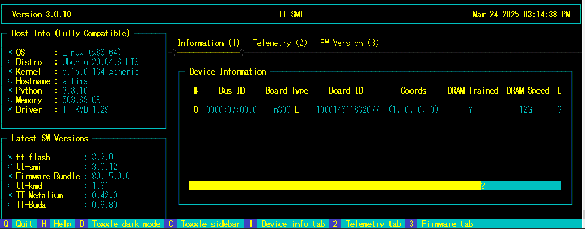Click bus ID 0000:07:00.0

pyautogui.click(x=231, y=110)
